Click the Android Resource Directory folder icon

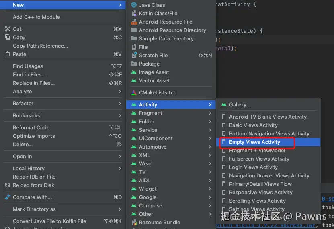click(x=134, y=30)
